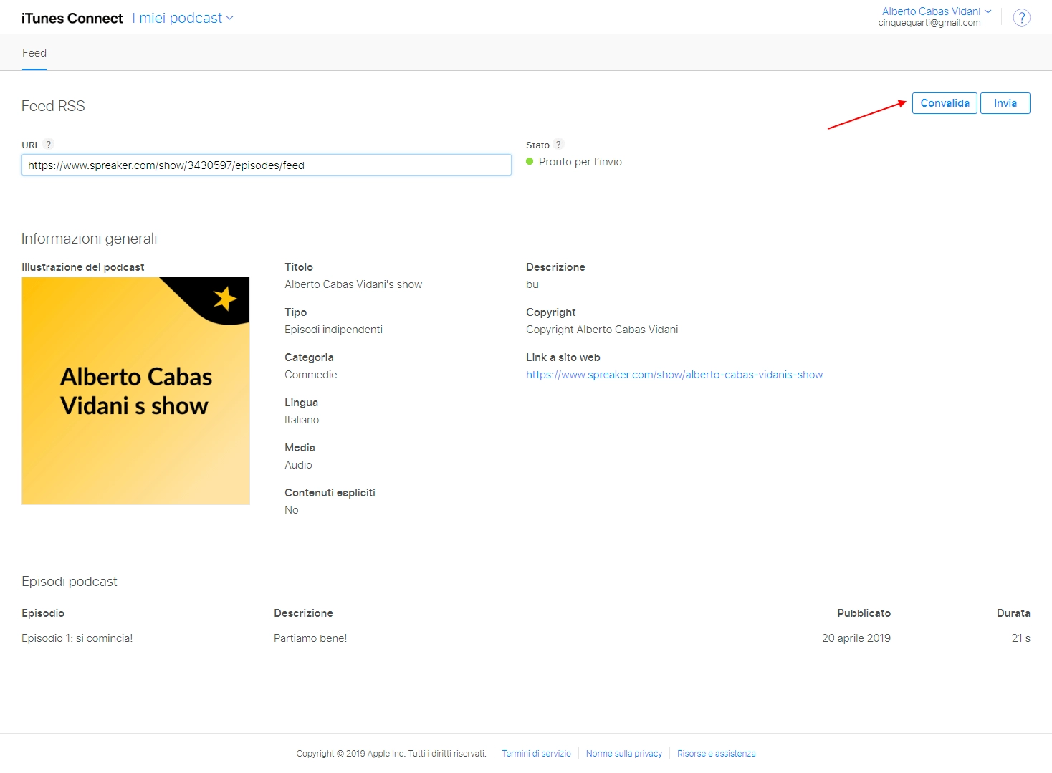Click the green status indicator dot
Screen dimensions: 1052x773
point(530,162)
